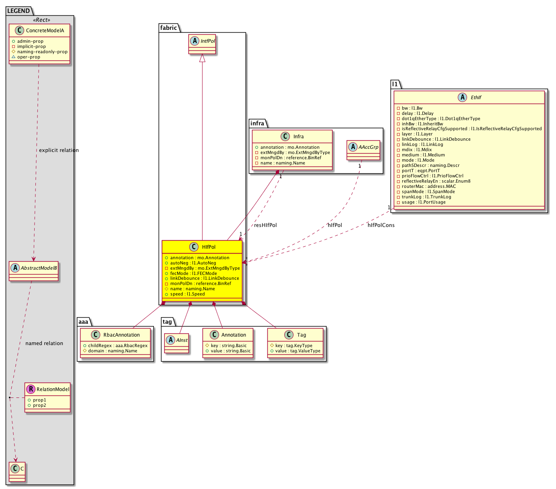The width and height of the screenshot is (556, 489).
Task: Select the fabric package tab
Action: [168, 28]
